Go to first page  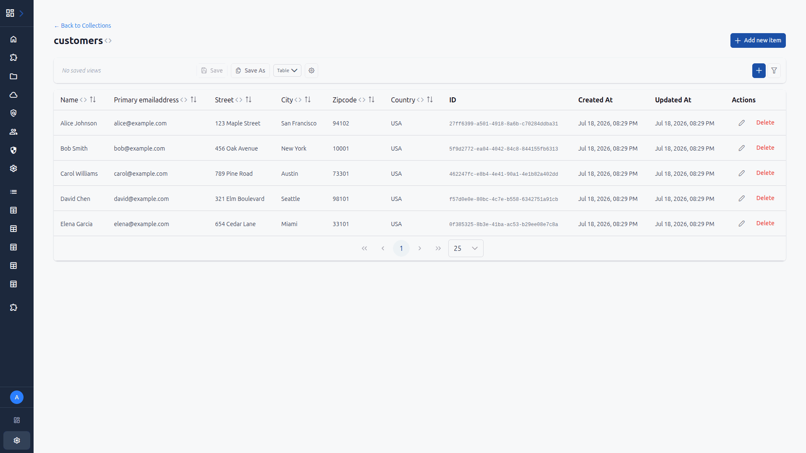pyautogui.click(x=364, y=248)
